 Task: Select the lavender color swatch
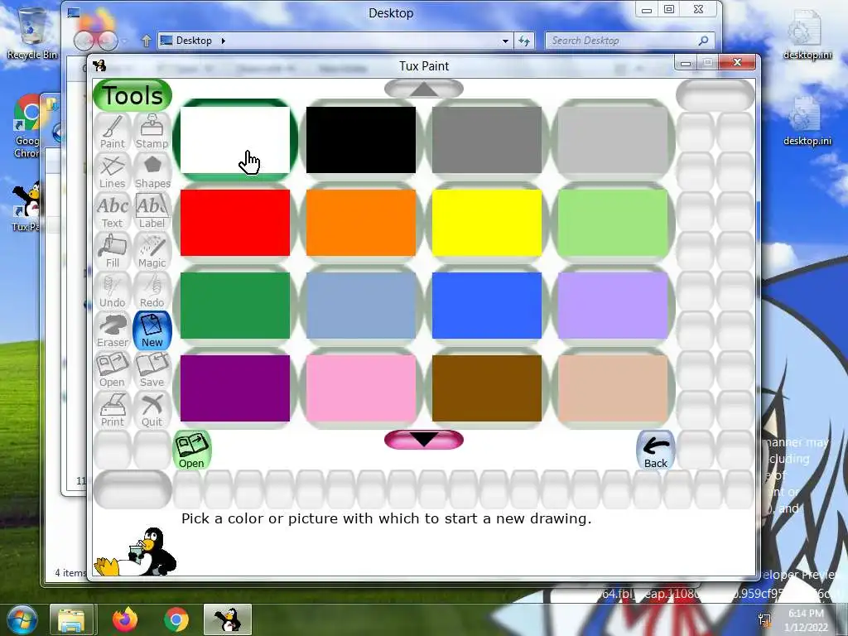point(613,306)
